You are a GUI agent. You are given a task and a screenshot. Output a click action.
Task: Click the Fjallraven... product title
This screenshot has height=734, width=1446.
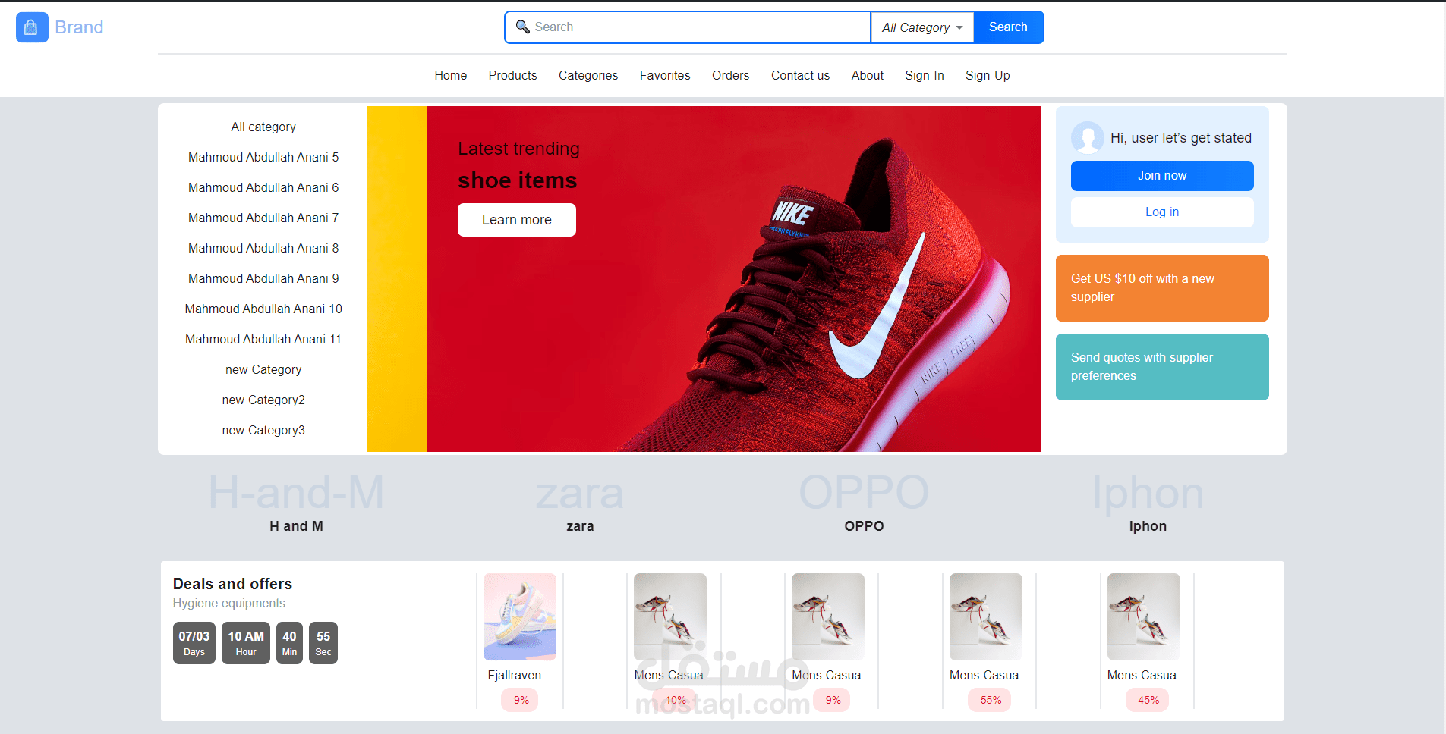tap(520, 676)
